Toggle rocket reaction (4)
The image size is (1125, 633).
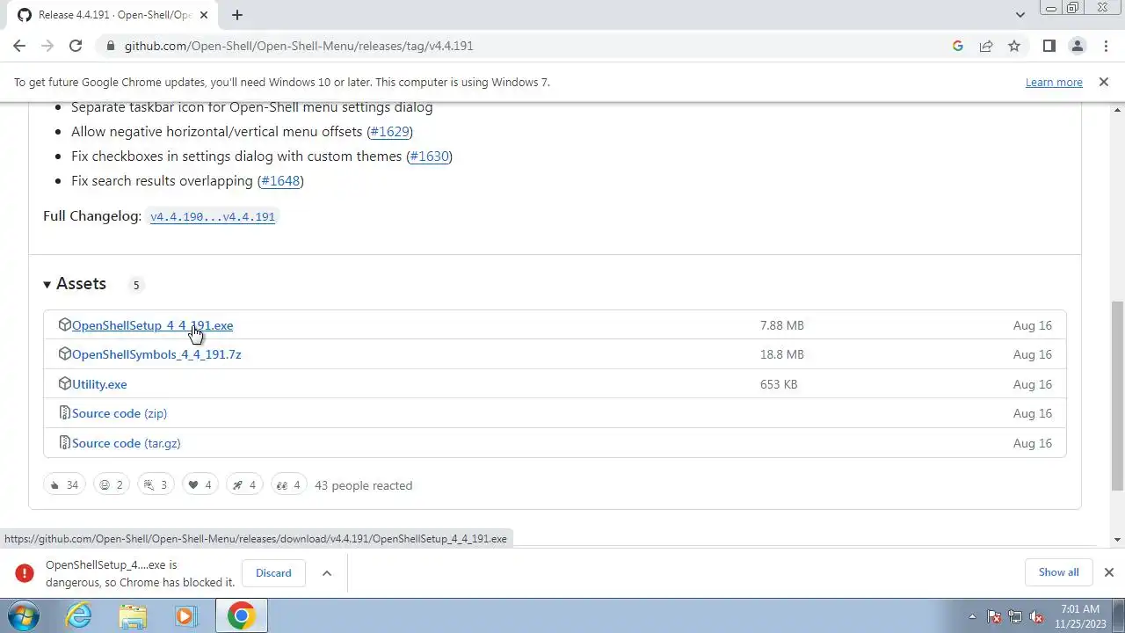(244, 485)
